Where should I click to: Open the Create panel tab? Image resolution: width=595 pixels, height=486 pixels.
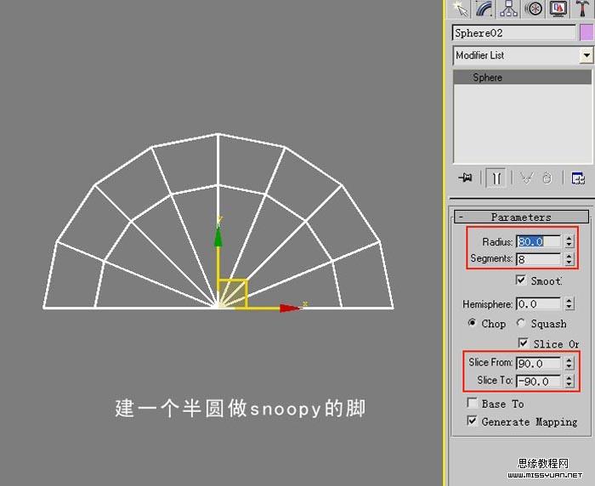(460, 8)
